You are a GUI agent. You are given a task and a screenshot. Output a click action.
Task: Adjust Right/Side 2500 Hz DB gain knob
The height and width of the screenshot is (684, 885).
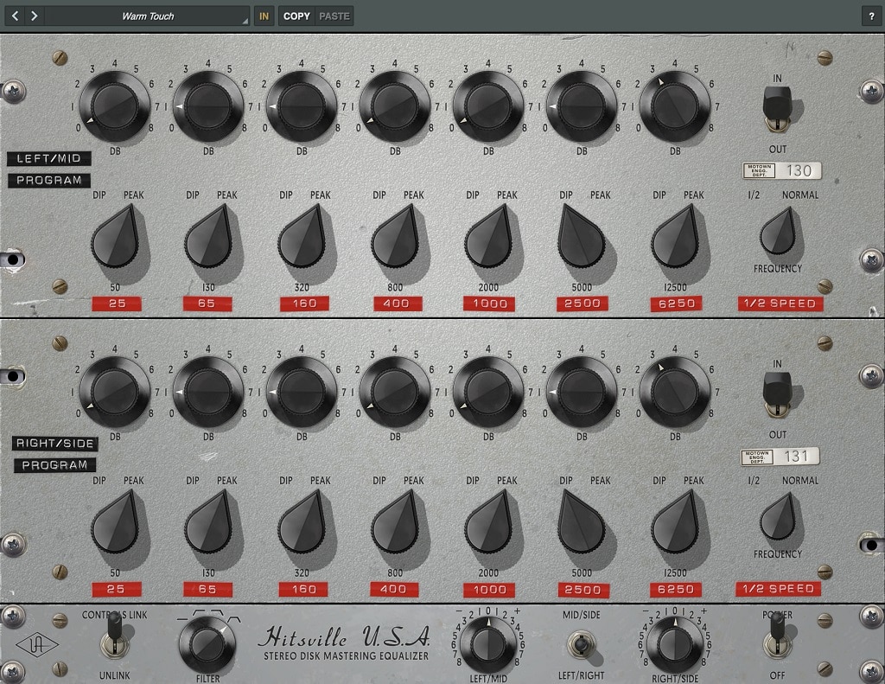582,392
